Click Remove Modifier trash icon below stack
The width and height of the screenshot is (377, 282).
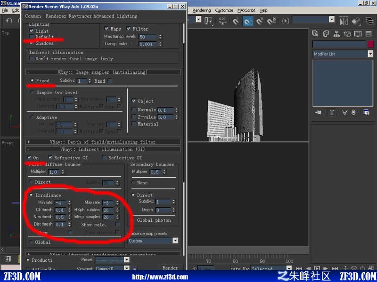(x=353, y=112)
